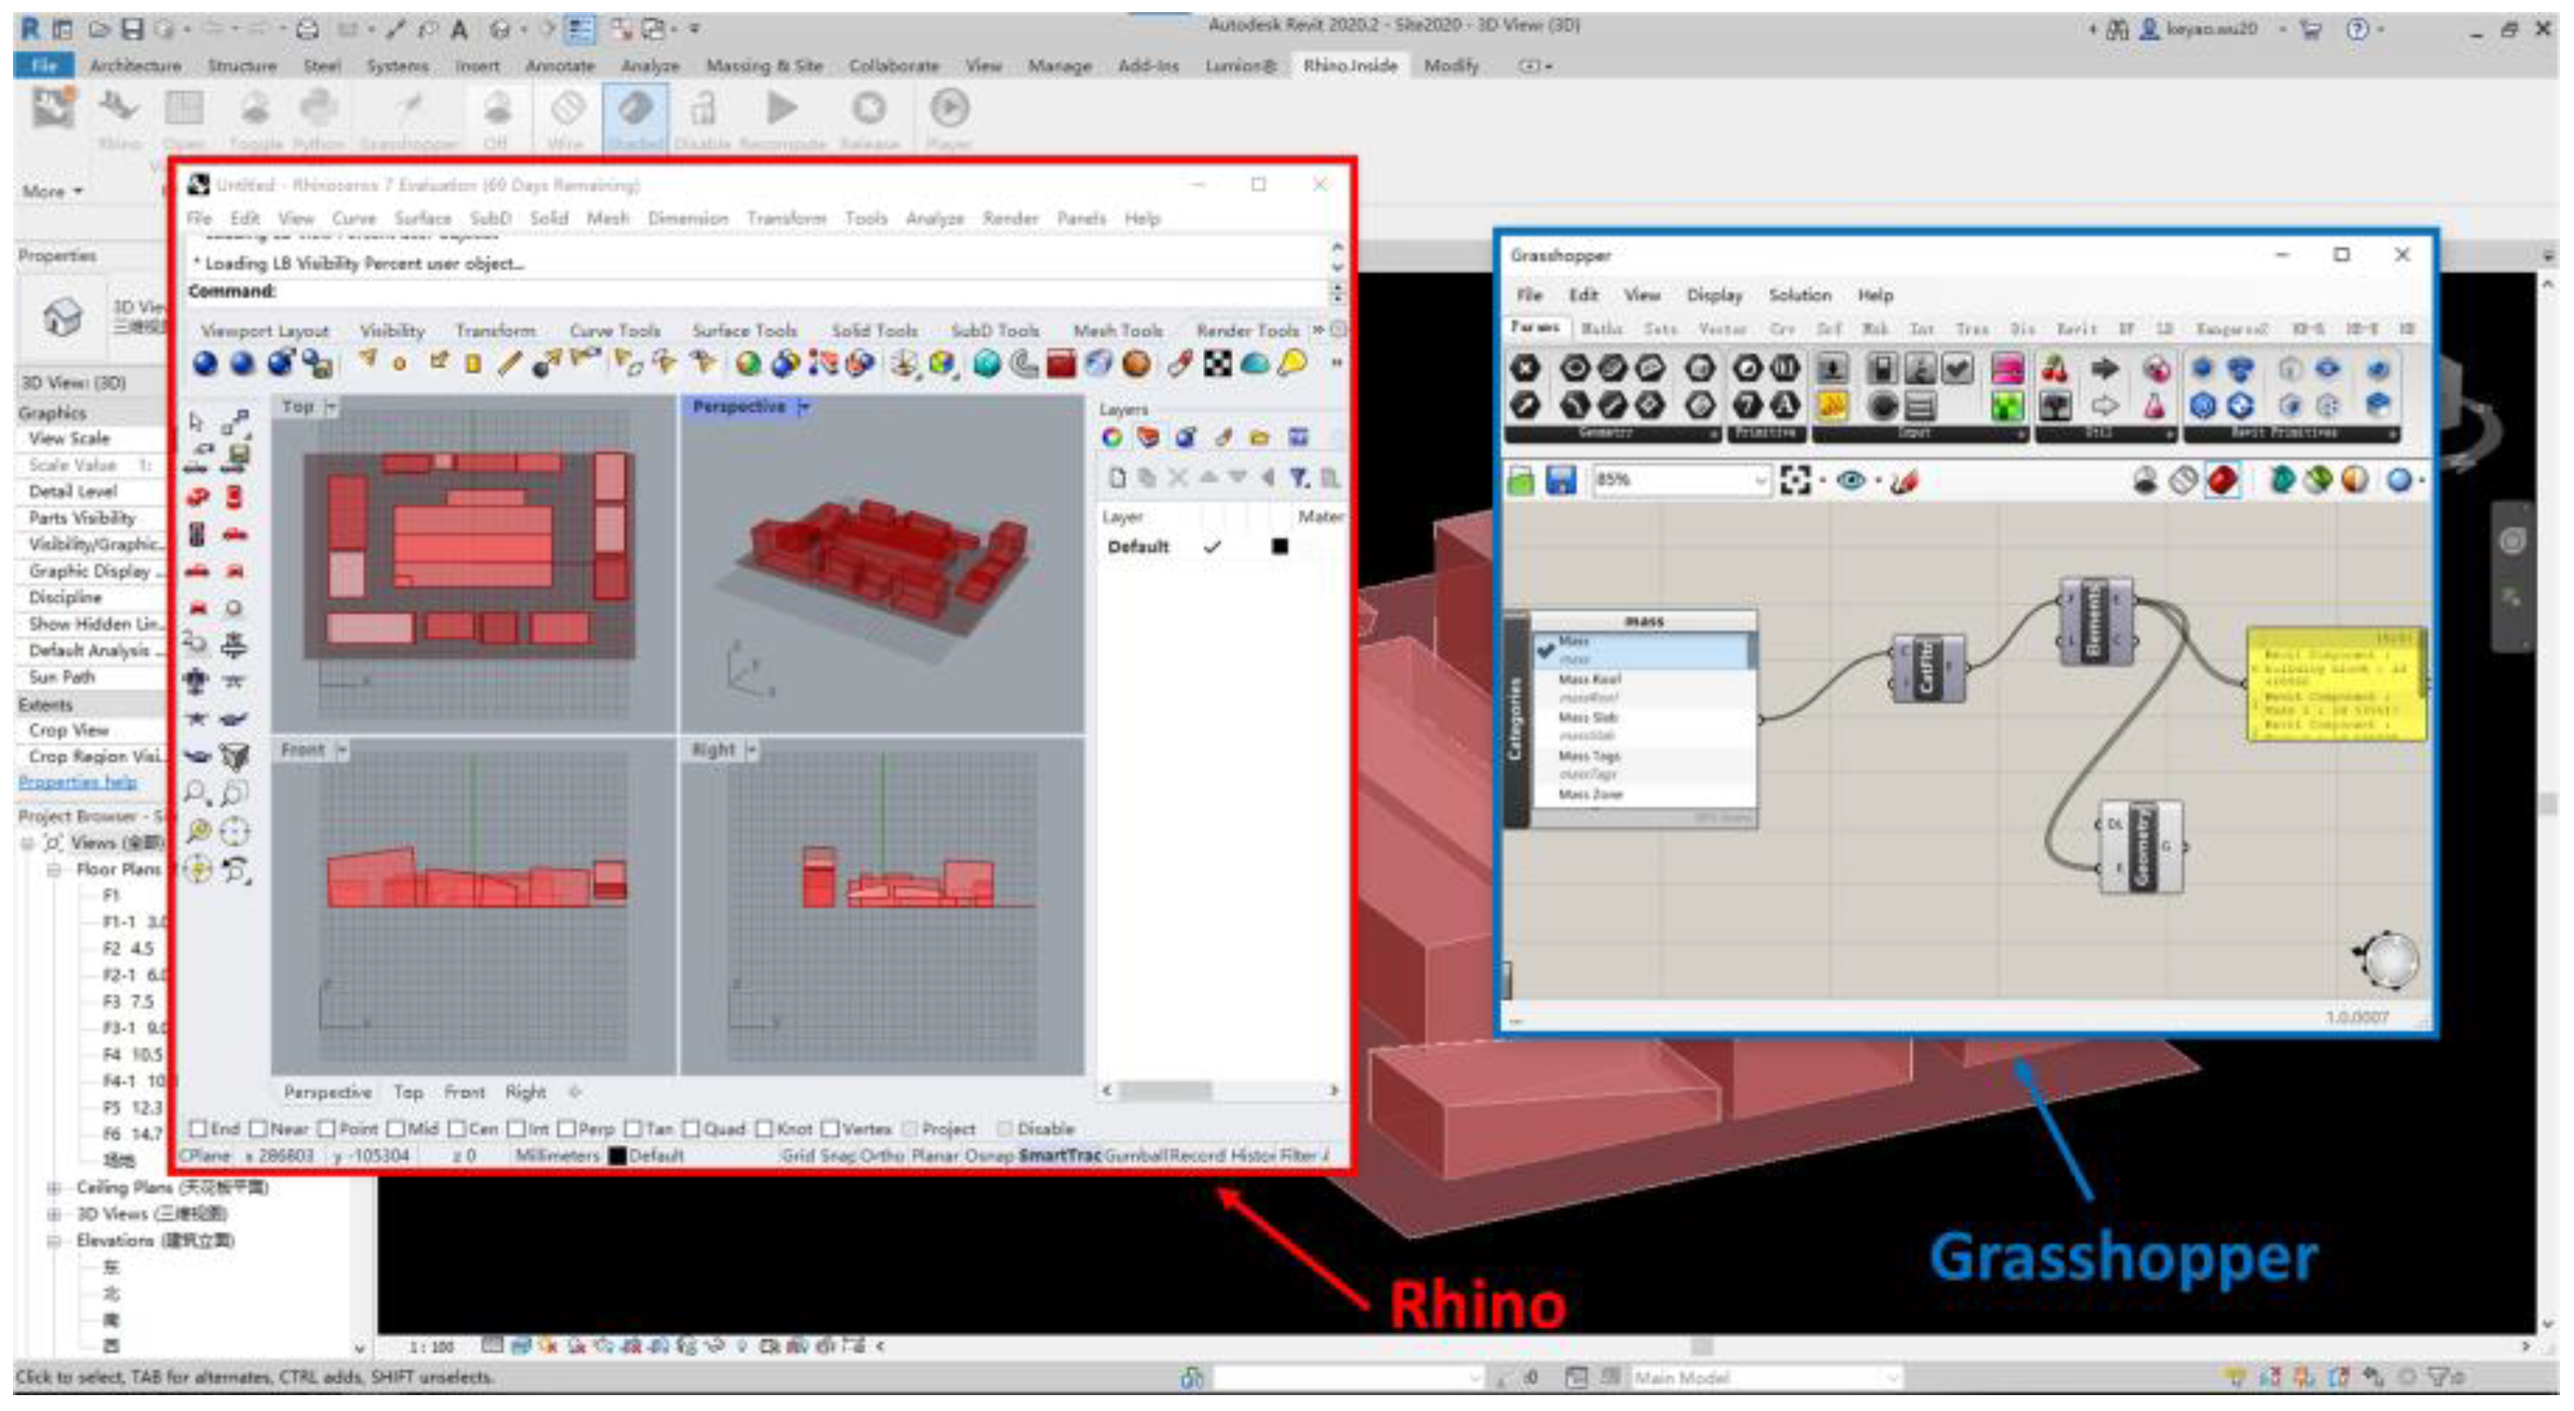Click the Properties help link

(76, 782)
